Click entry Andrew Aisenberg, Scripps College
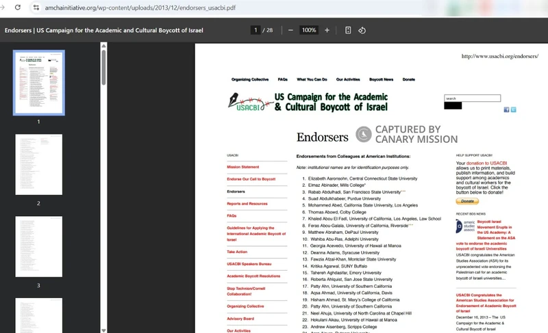This screenshot has height=333, width=548. (344, 327)
